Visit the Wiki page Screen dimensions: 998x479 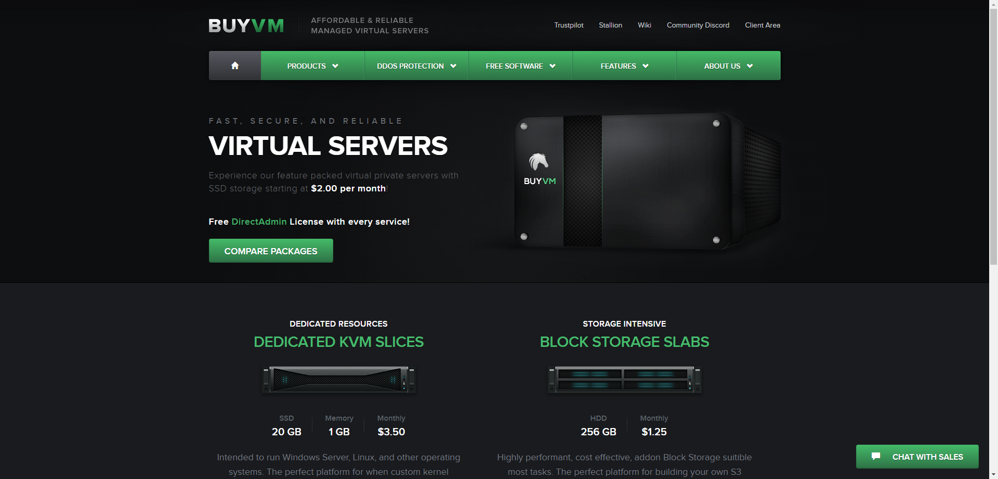[645, 25]
